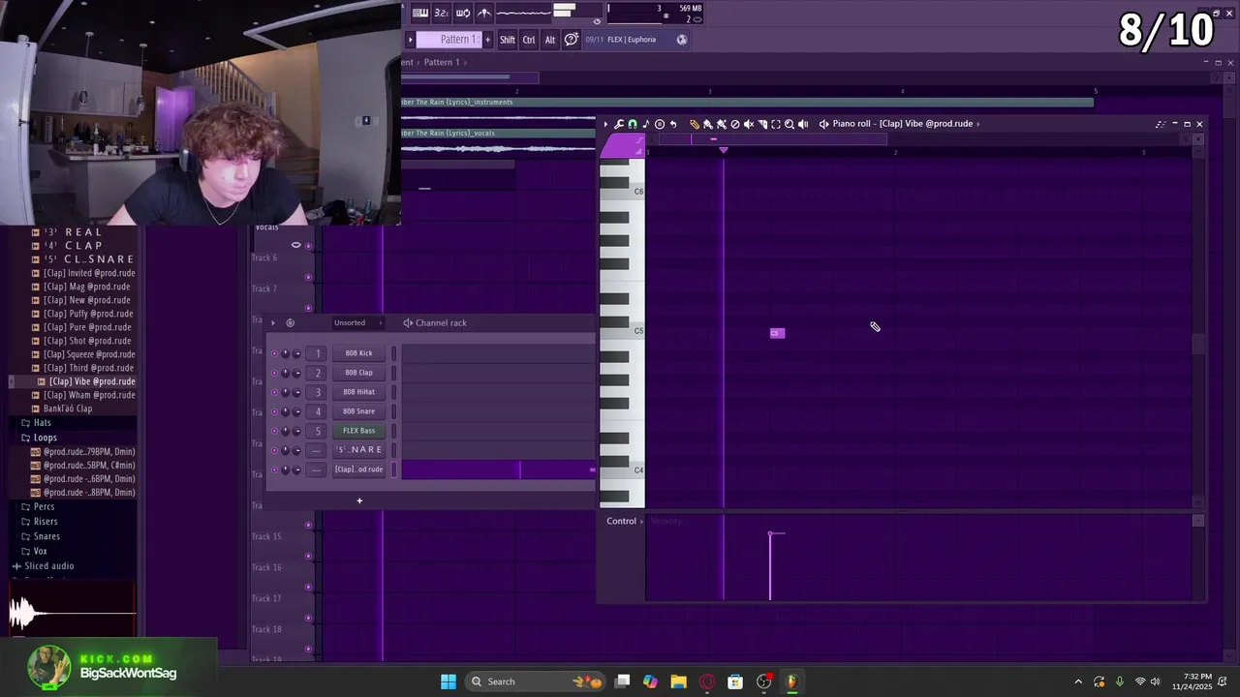Image resolution: width=1240 pixels, height=697 pixels.
Task: Open the piano roll main menu arrow
Action: [x=605, y=124]
